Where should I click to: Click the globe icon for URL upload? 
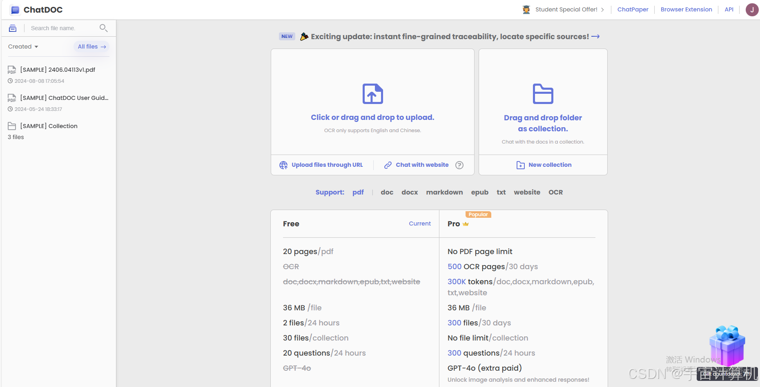(x=283, y=165)
